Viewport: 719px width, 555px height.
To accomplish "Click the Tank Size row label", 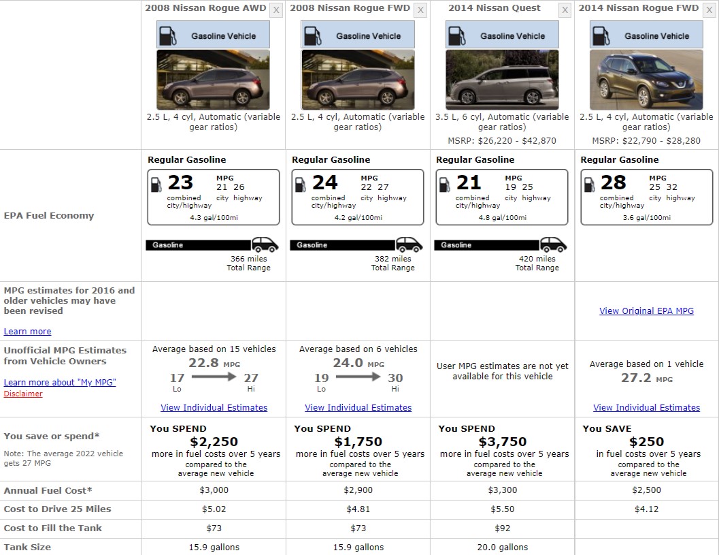I will [27, 548].
